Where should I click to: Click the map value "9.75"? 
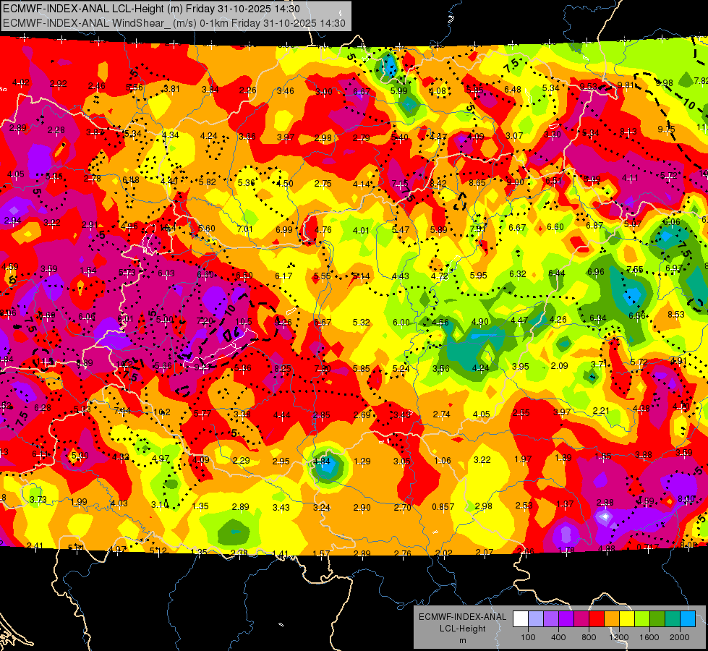[666, 129]
